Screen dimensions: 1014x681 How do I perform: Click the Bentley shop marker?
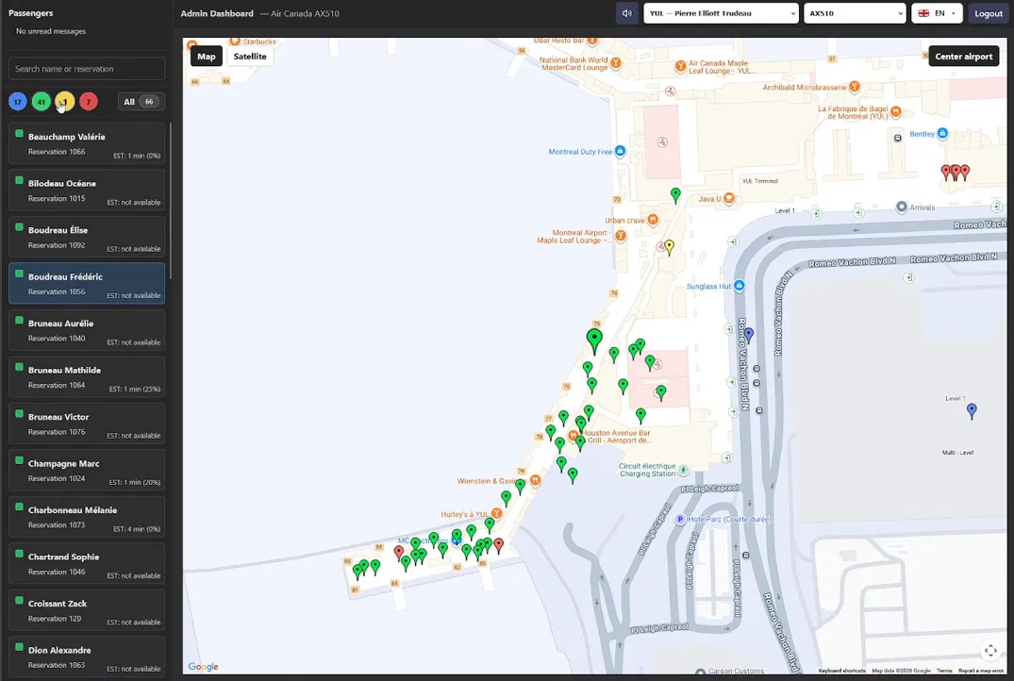pyautogui.click(x=942, y=133)
